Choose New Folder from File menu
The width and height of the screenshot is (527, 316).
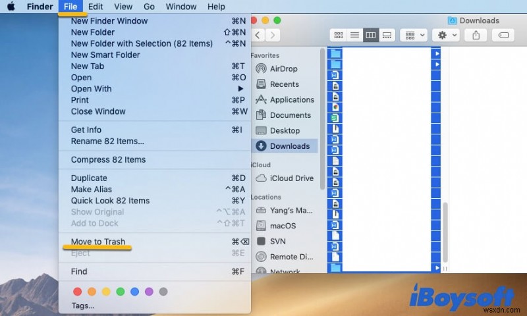[x=155, y=32]
